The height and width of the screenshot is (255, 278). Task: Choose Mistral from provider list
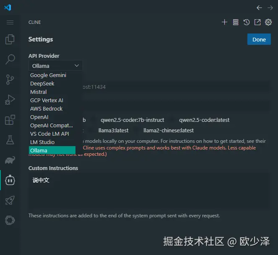pos(52,92)
